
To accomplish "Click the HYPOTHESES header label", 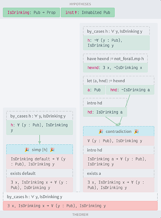I will (80, 4).
